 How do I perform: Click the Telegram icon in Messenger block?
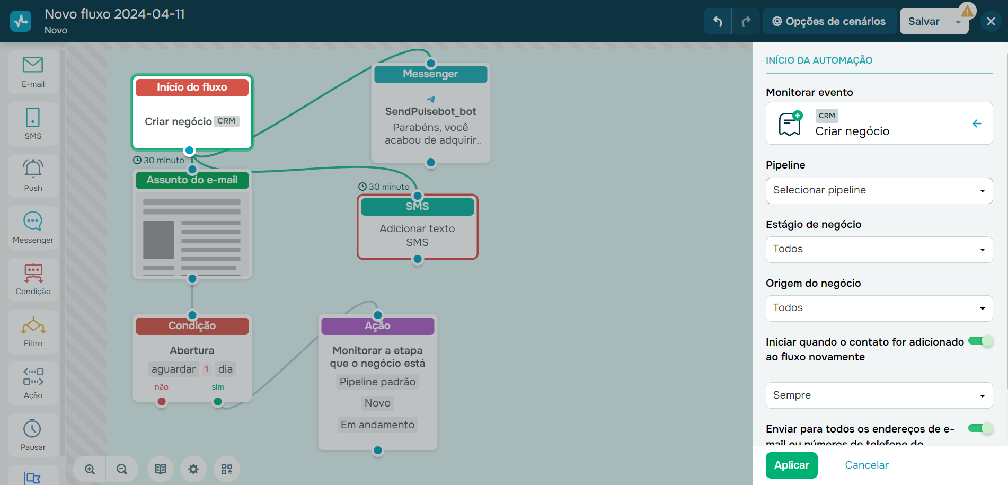click(431, 99)
